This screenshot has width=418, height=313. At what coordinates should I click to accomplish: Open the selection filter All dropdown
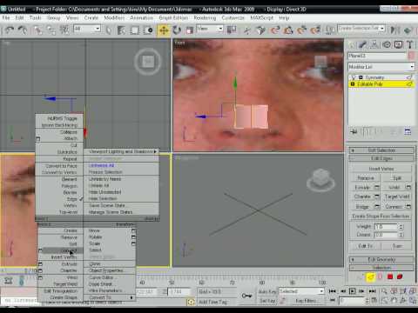tap(87, 29)
